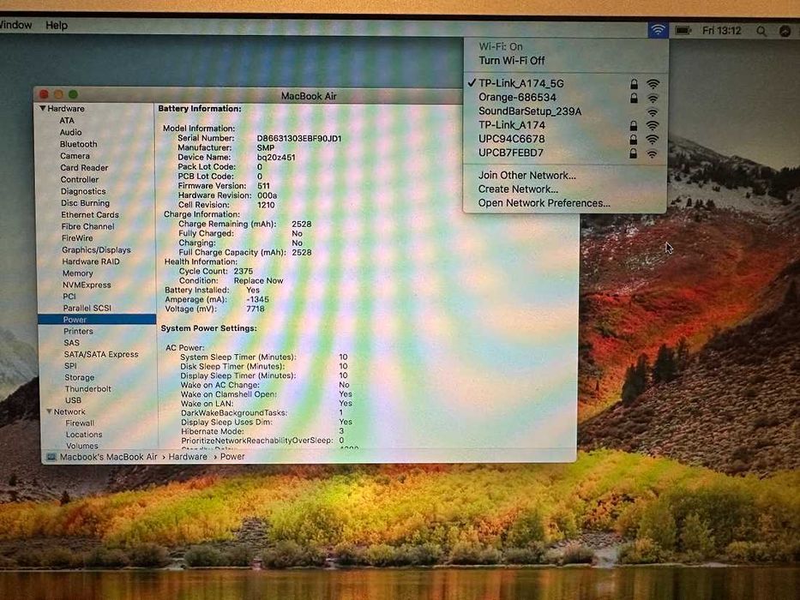Select SPI in the sidebar
800x600 pixels.
point(70,366)
